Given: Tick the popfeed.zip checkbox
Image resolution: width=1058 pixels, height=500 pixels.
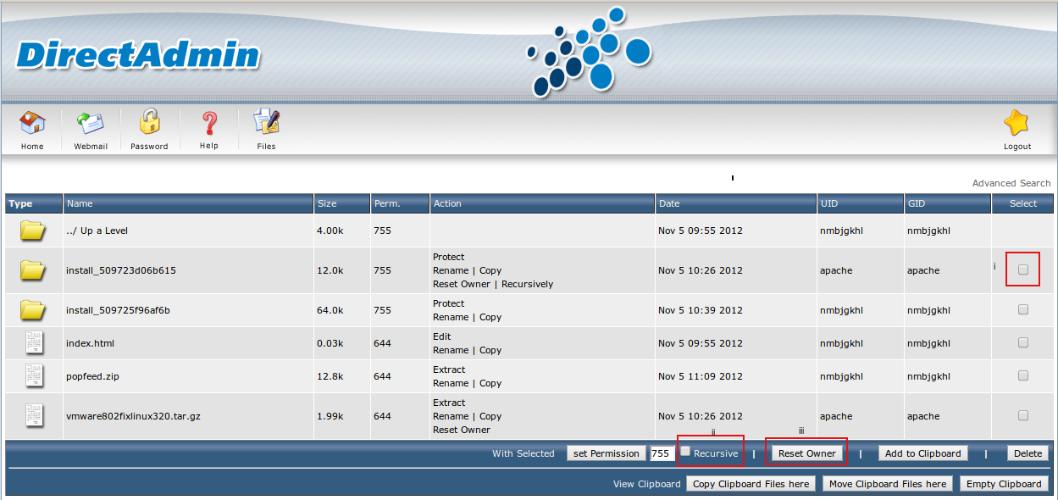Looking at the screenshot, I should point(1023,376).
